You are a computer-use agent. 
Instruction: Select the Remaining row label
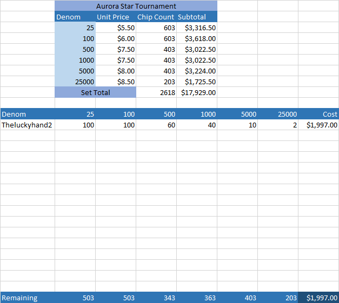click(x=27, y=298)
